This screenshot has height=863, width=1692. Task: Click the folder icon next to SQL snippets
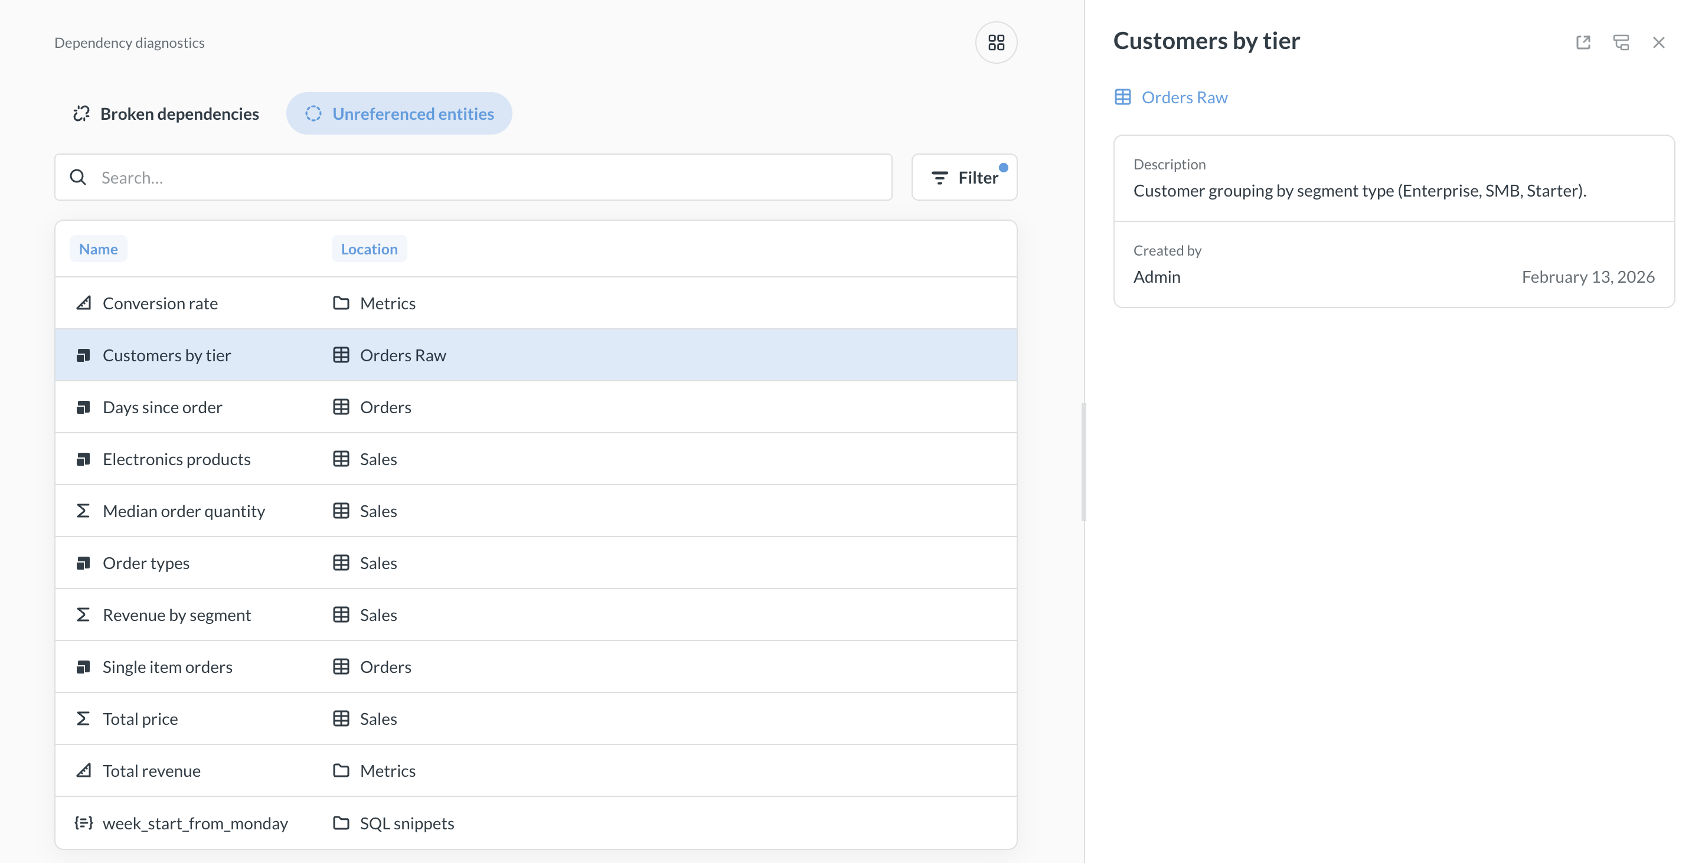pos(341,823)
